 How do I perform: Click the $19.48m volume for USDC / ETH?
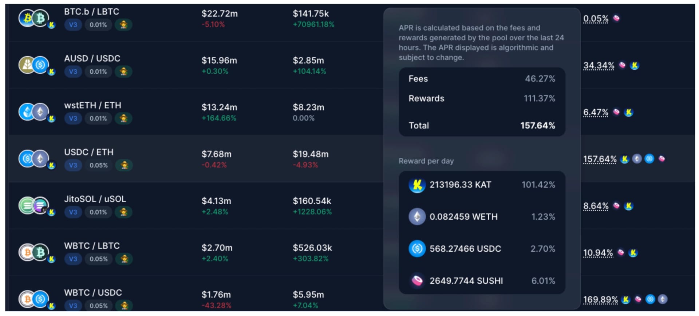[311, 154]
